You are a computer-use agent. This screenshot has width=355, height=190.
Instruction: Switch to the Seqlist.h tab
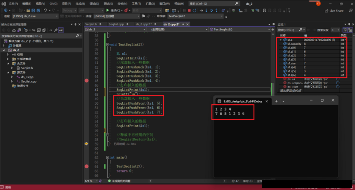(91, 24)
